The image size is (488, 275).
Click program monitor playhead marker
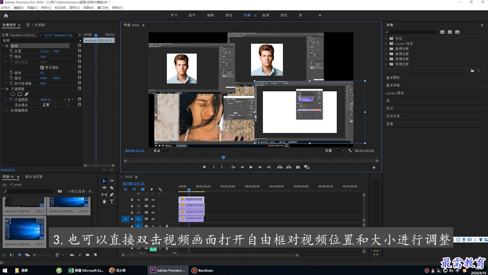[x=223, y=157]
